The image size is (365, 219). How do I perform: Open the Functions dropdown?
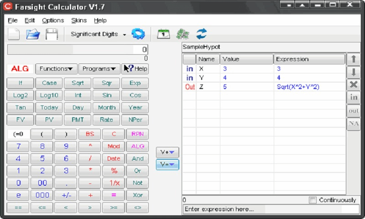(56, 68)
